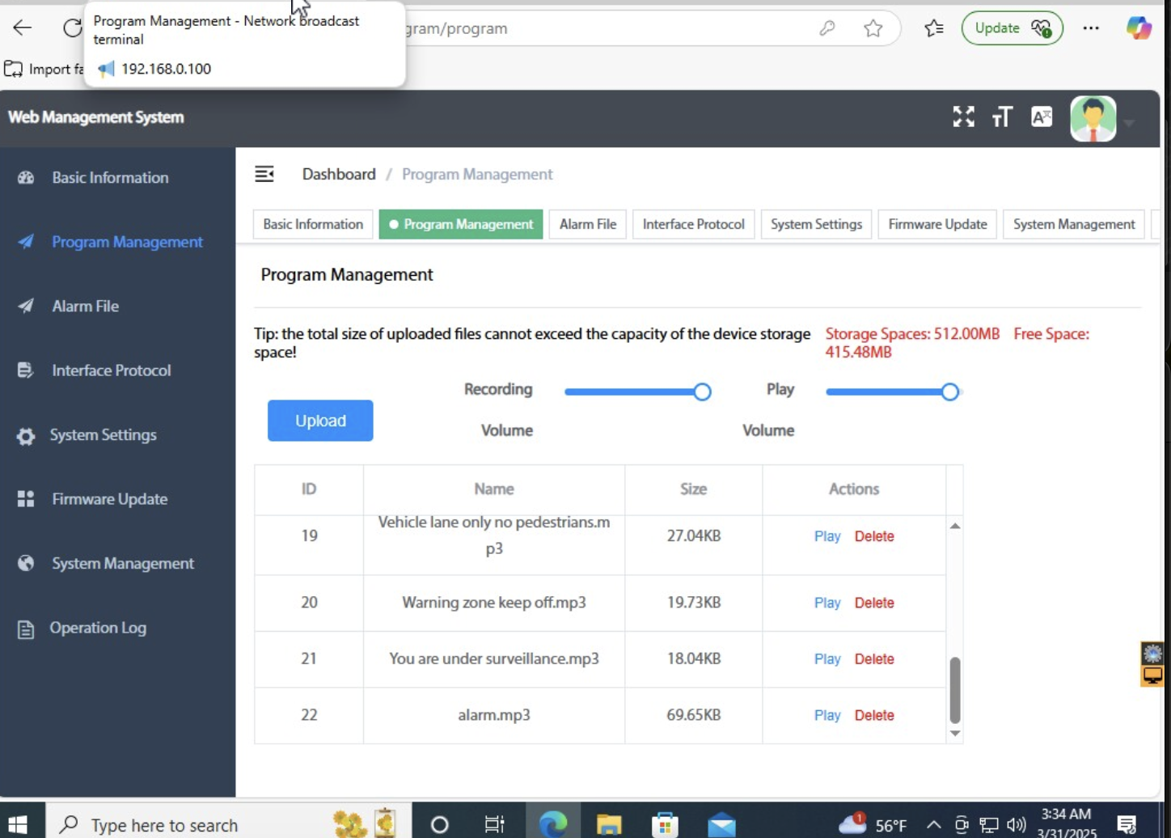Select Program Management in the sidebar

tap(117, 242)
